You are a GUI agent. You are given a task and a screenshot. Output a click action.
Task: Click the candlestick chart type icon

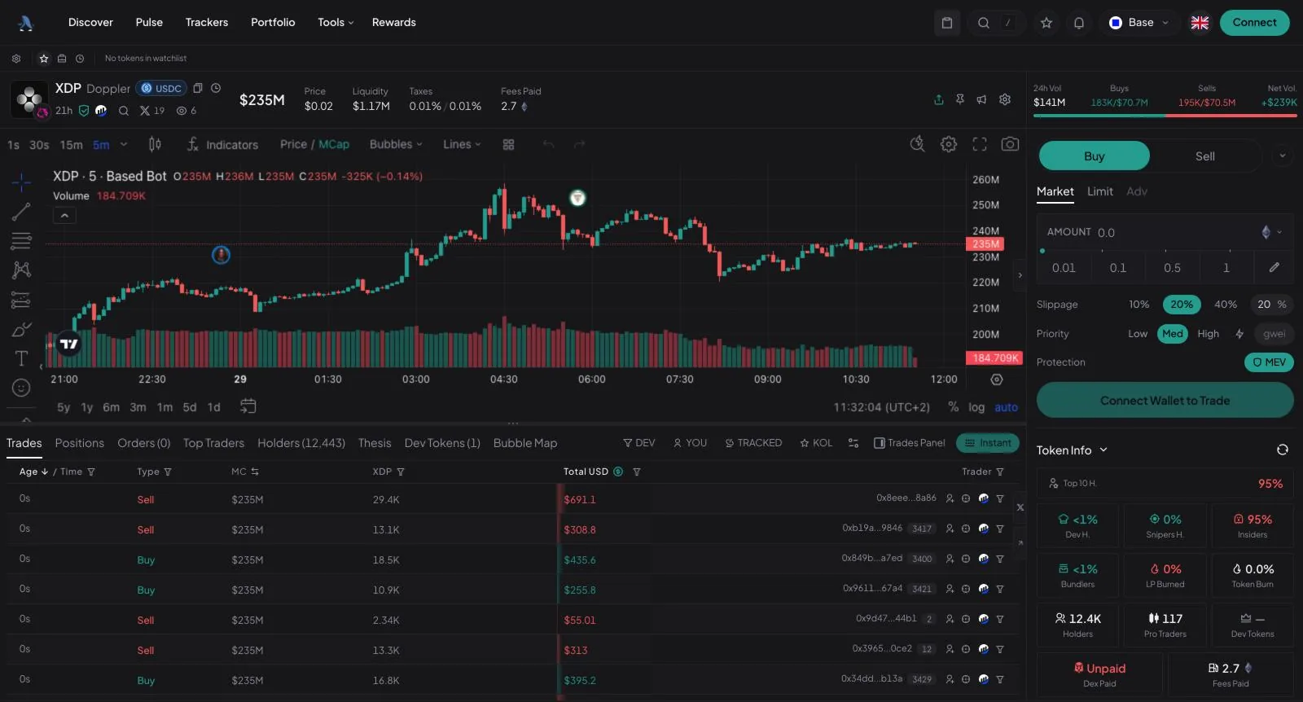(155, 144)
